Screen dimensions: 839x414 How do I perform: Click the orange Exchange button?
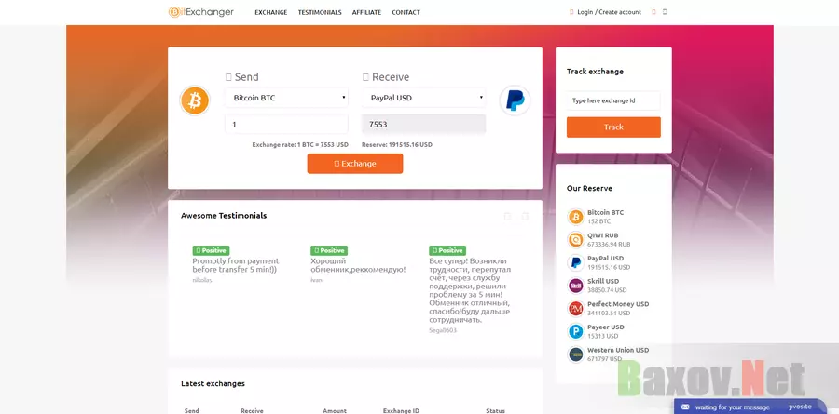(x=355, y=164)
